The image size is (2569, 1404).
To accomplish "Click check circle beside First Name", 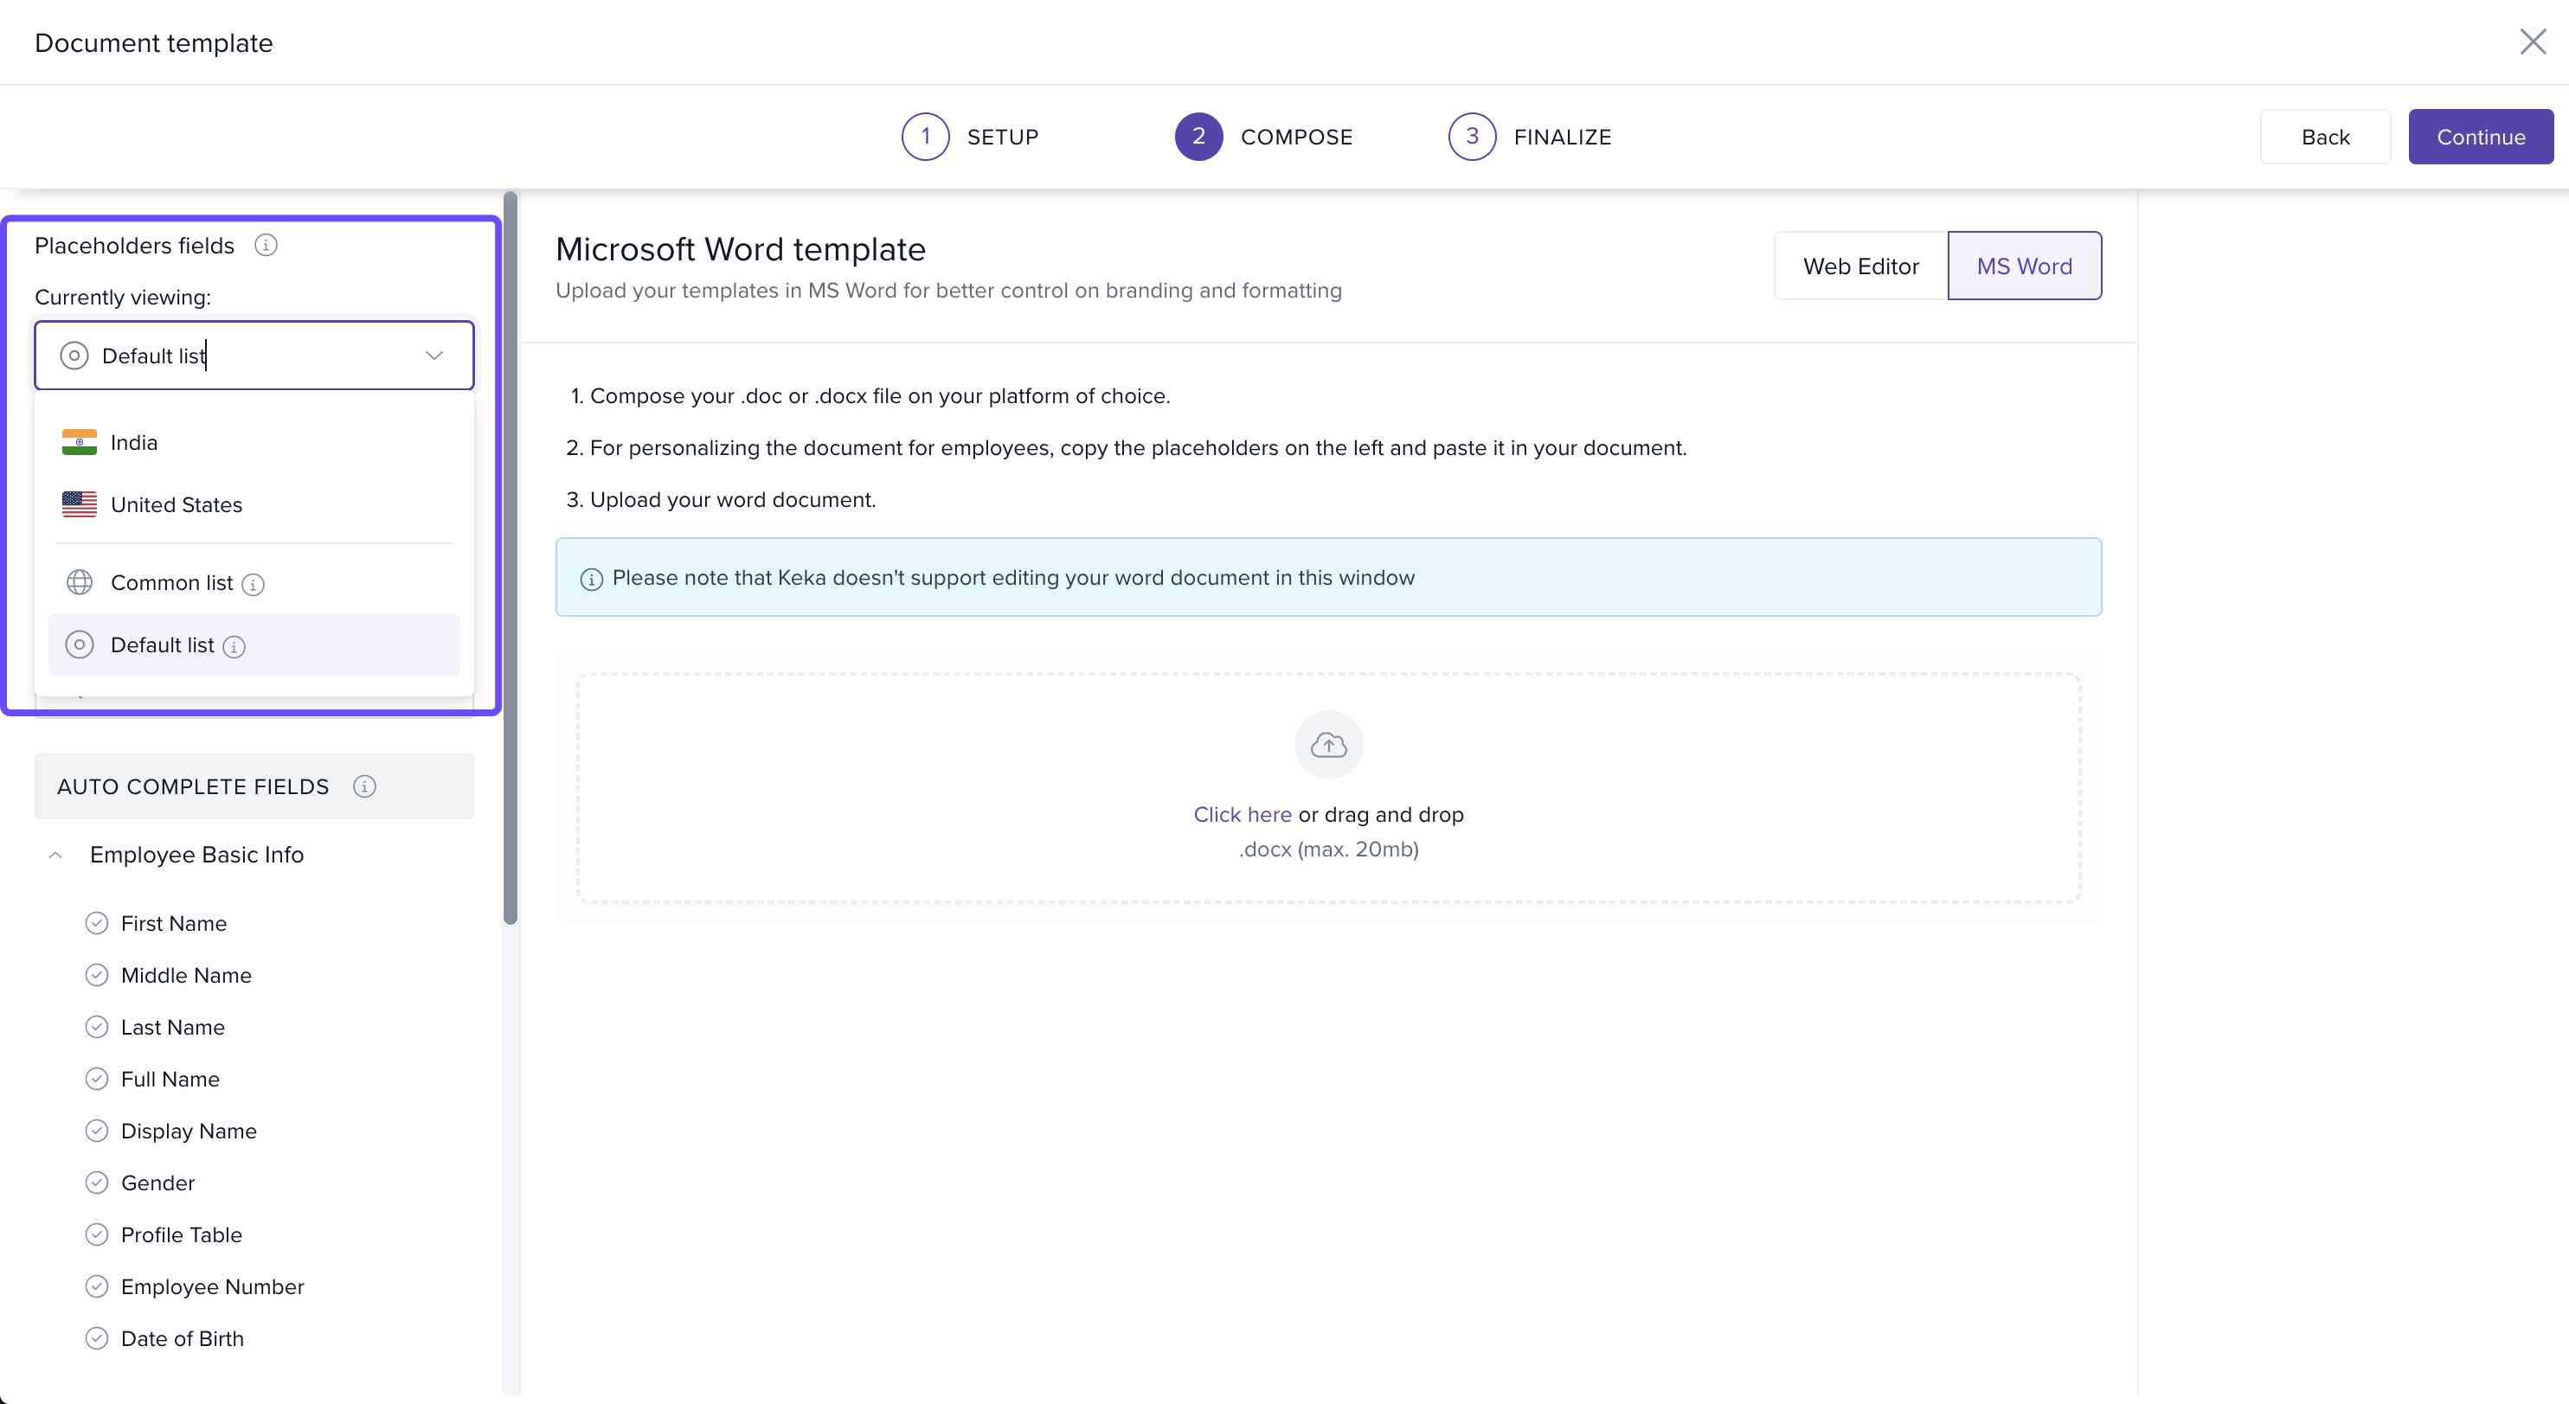I will [97, 923].
